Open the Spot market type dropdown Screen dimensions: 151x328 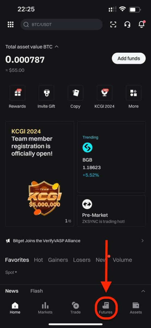[x=11, y=272]
